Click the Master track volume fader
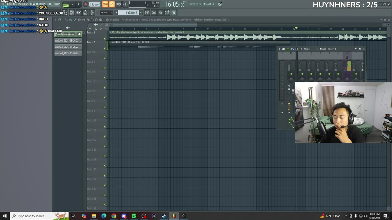The image size is (392, 220). click(x=293, y=91)
